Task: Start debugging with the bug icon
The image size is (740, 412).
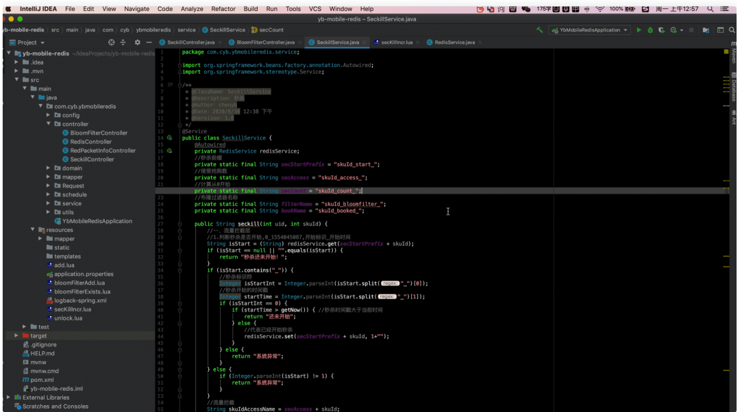Action: (x=650, y=30)
